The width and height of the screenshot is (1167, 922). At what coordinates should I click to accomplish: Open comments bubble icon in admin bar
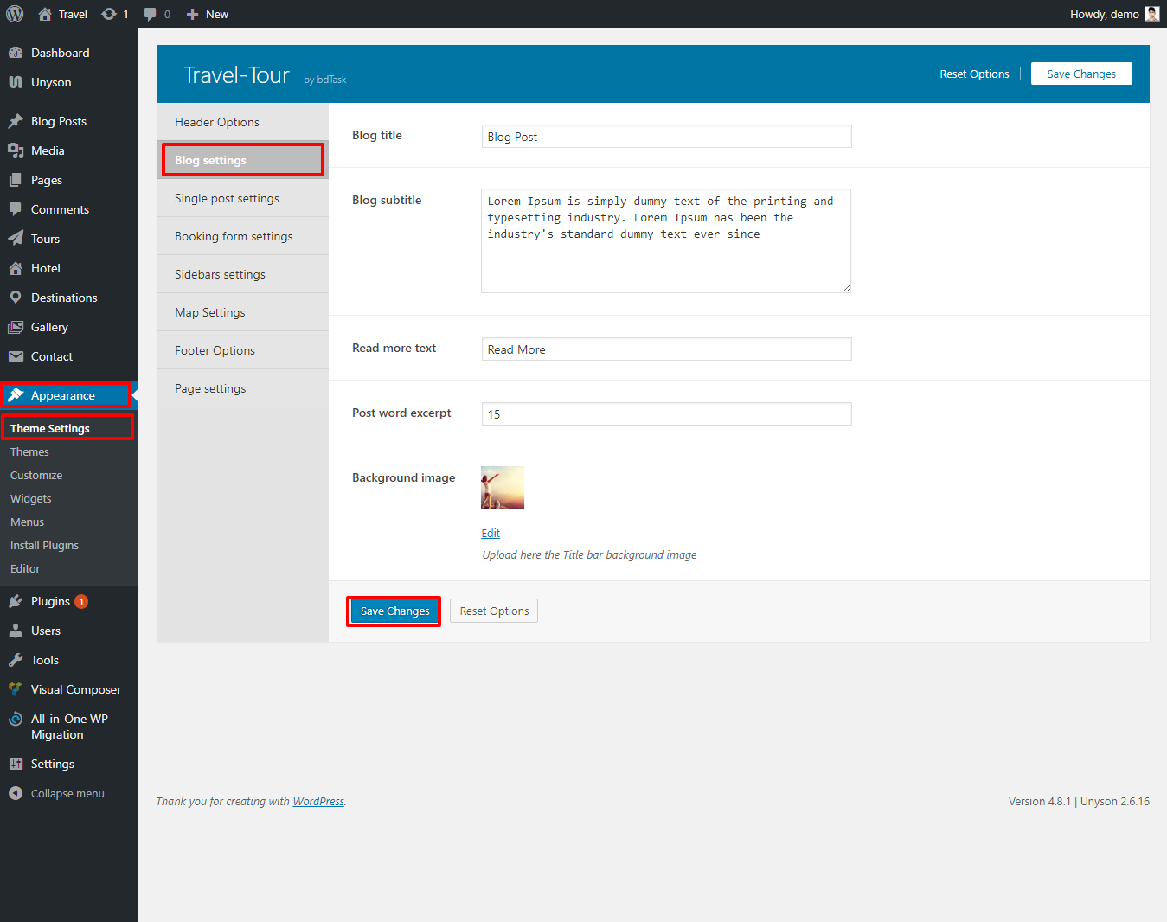point(151,15)
